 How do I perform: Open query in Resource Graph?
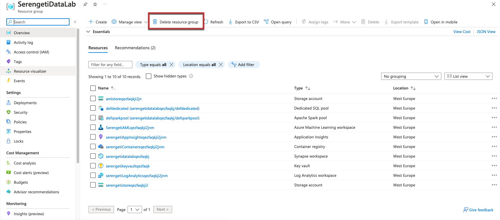pyautogui.click(x=278, y=22)
